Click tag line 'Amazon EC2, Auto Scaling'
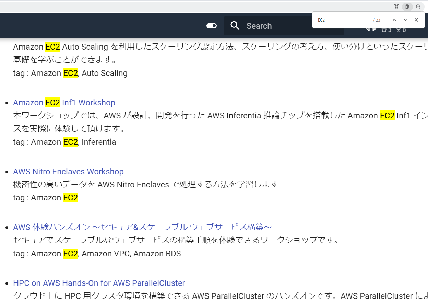 70,73
